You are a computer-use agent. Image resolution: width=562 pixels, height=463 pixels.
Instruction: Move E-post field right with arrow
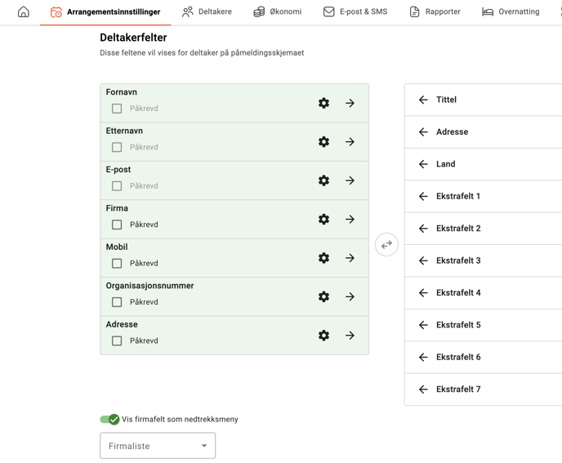(x=350, y=180)
